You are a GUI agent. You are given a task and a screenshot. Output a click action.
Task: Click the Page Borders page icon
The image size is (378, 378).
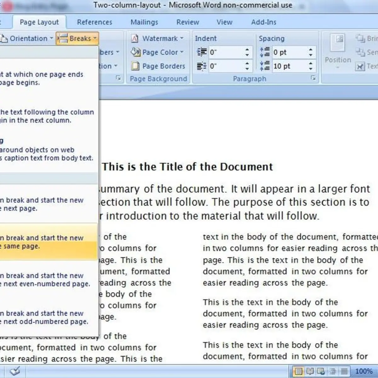click(x=135, y=66)
